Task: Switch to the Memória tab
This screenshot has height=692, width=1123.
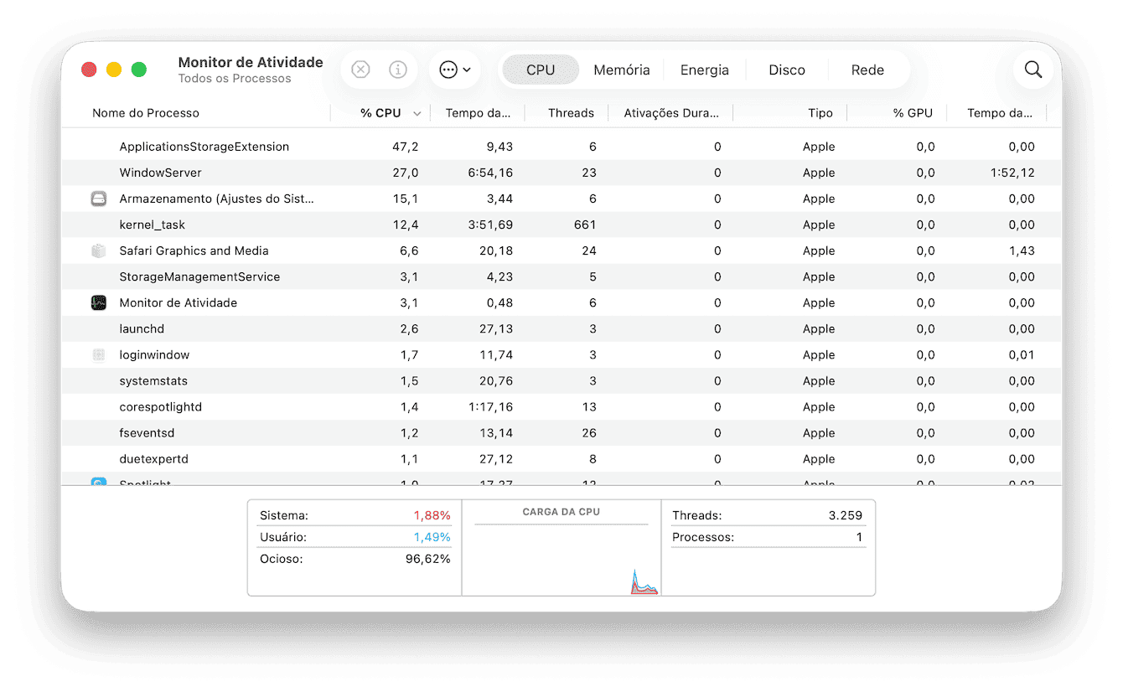Action: [x=622, y=70]
